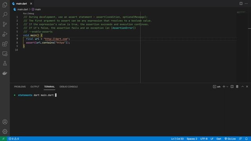Split the editor right
The width and height of the screenshot is (251, 141).
[x=241, y=4]
